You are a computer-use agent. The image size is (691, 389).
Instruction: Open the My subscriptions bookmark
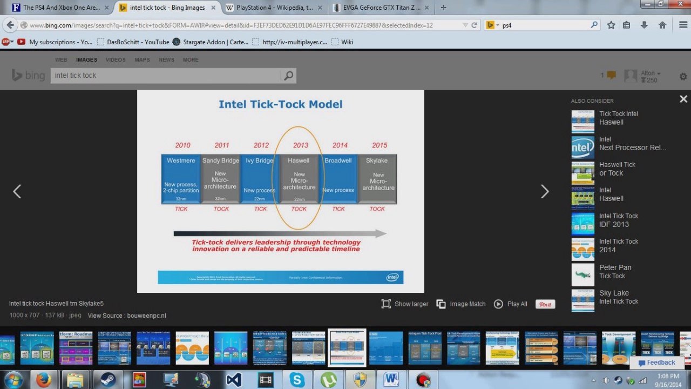click(54, 42)
